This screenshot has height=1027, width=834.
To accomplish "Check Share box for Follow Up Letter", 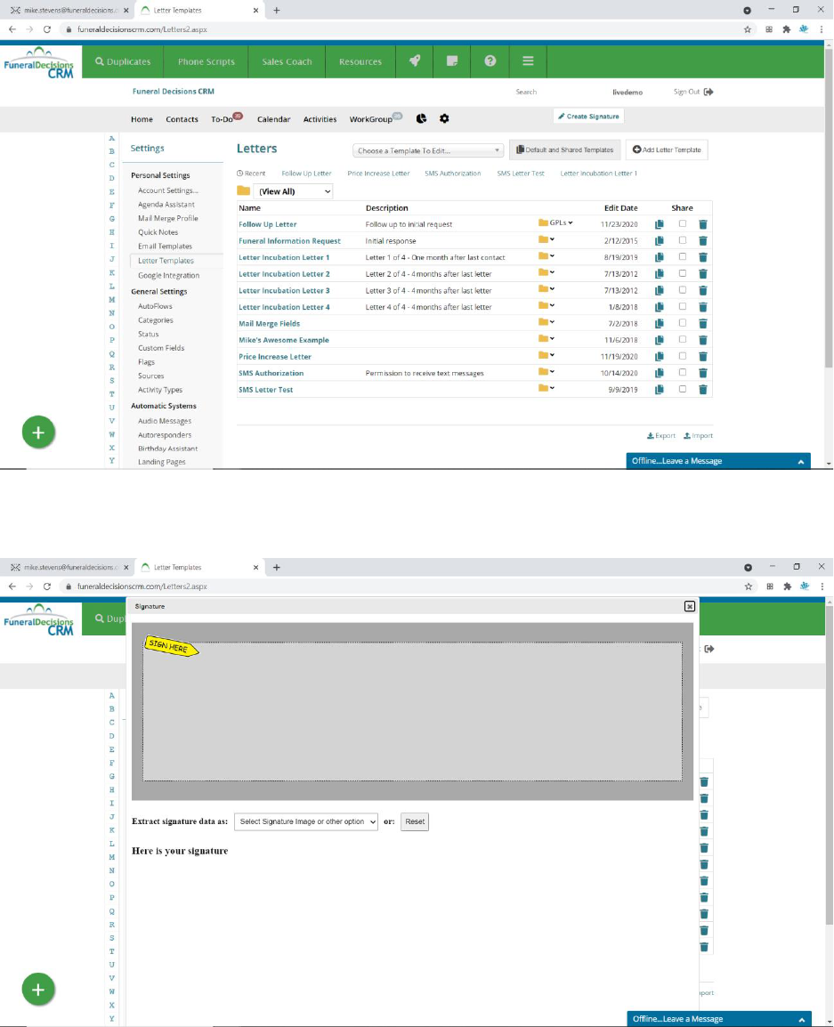I will coord(683,223).
